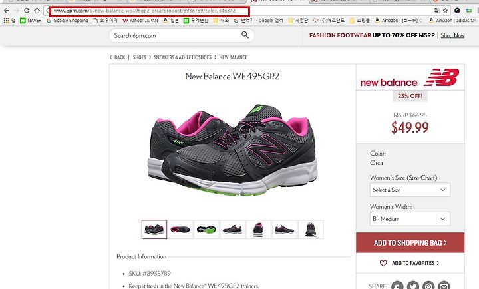Click the SKU: #8938789 text
The width and height of the screenshot is (479, 289).
150,274
